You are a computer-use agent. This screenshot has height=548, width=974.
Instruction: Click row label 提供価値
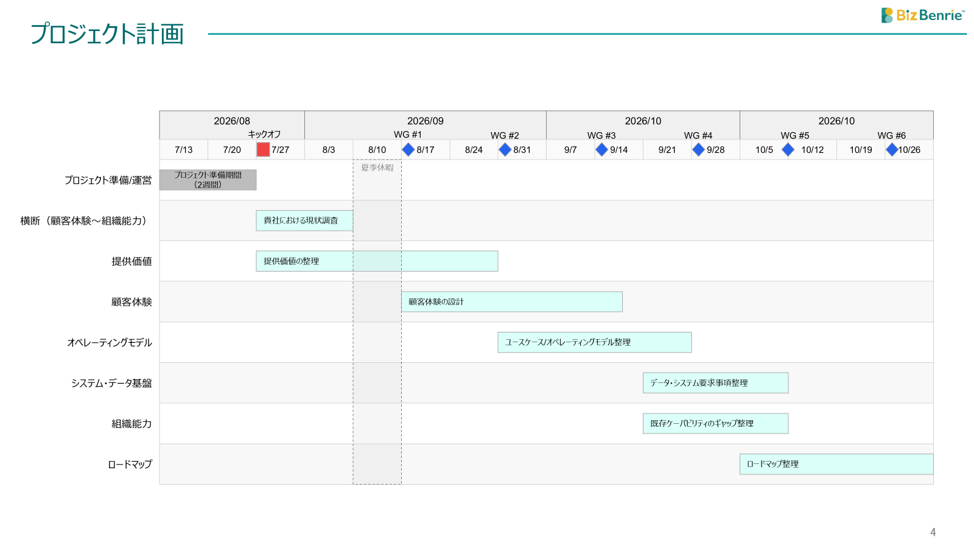131,261
